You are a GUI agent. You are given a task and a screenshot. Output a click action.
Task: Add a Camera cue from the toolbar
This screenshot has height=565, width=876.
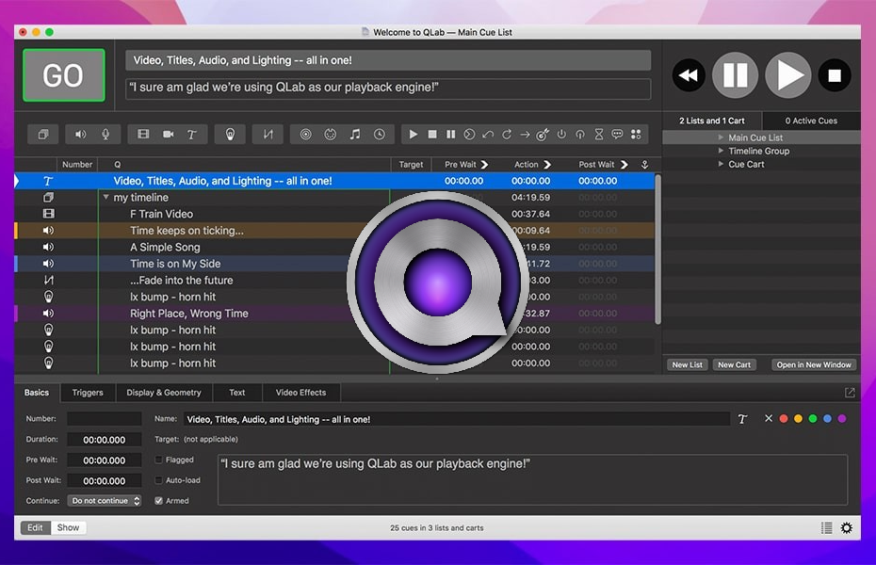[x=169, y=135]
